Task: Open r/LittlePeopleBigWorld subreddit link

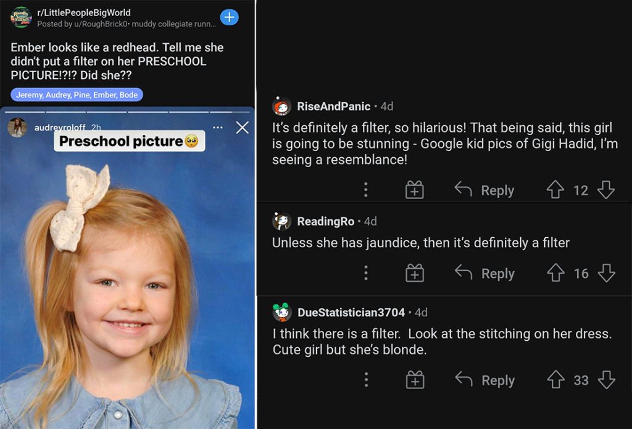Action: point(84,12)
